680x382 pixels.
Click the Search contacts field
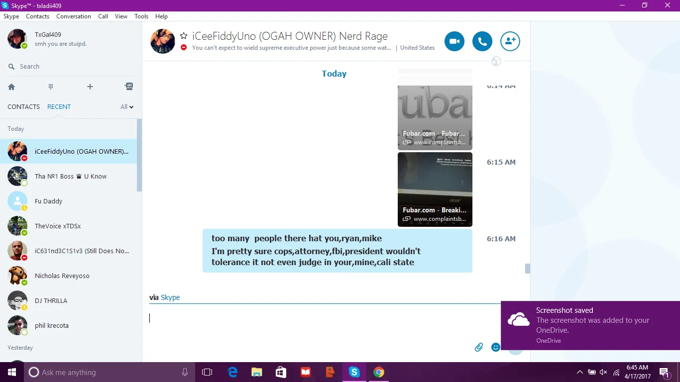point(70,67)
